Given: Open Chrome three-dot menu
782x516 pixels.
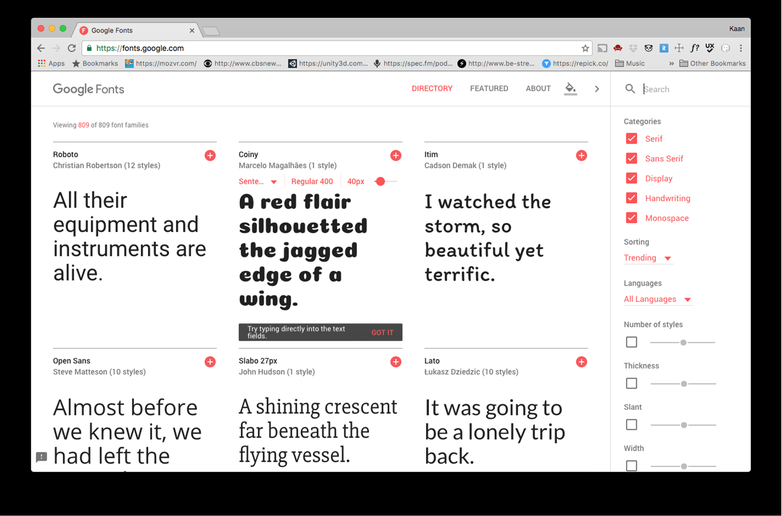Looking at the screenshot, I should click(x=741, y=48).
